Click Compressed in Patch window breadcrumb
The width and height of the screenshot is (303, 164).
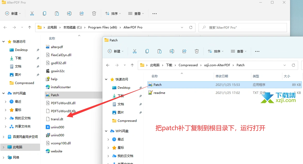[x=188, y=65]
